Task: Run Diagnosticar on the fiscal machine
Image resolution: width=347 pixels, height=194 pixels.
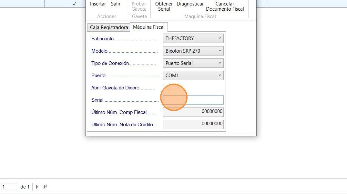Action: (190, 4)
